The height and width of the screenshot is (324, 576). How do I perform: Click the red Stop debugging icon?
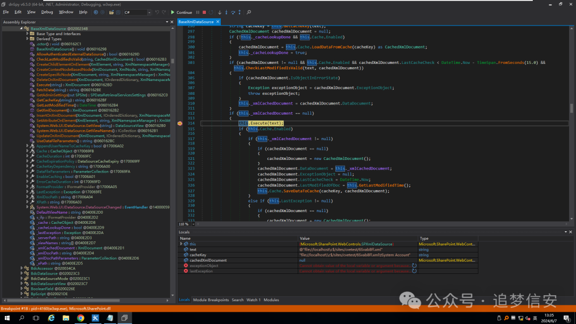(x=204, y=12)
